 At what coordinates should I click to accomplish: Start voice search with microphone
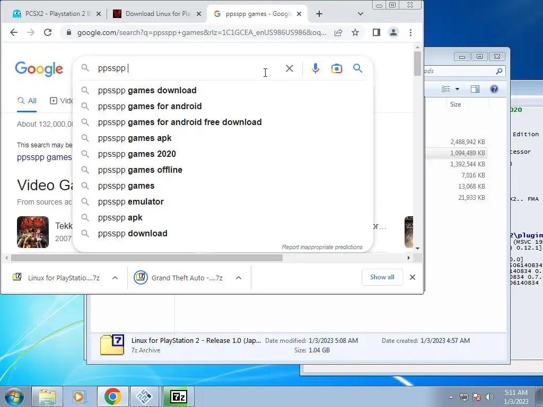(315, 68)
